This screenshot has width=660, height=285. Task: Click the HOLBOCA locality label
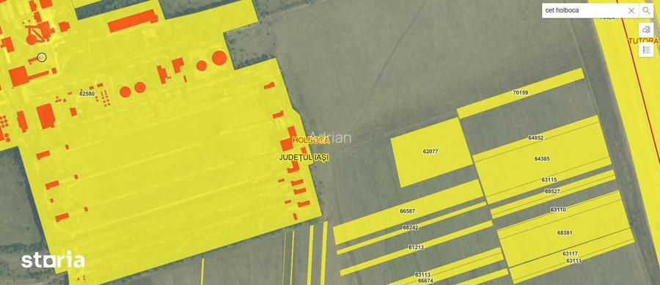(311, 140)
